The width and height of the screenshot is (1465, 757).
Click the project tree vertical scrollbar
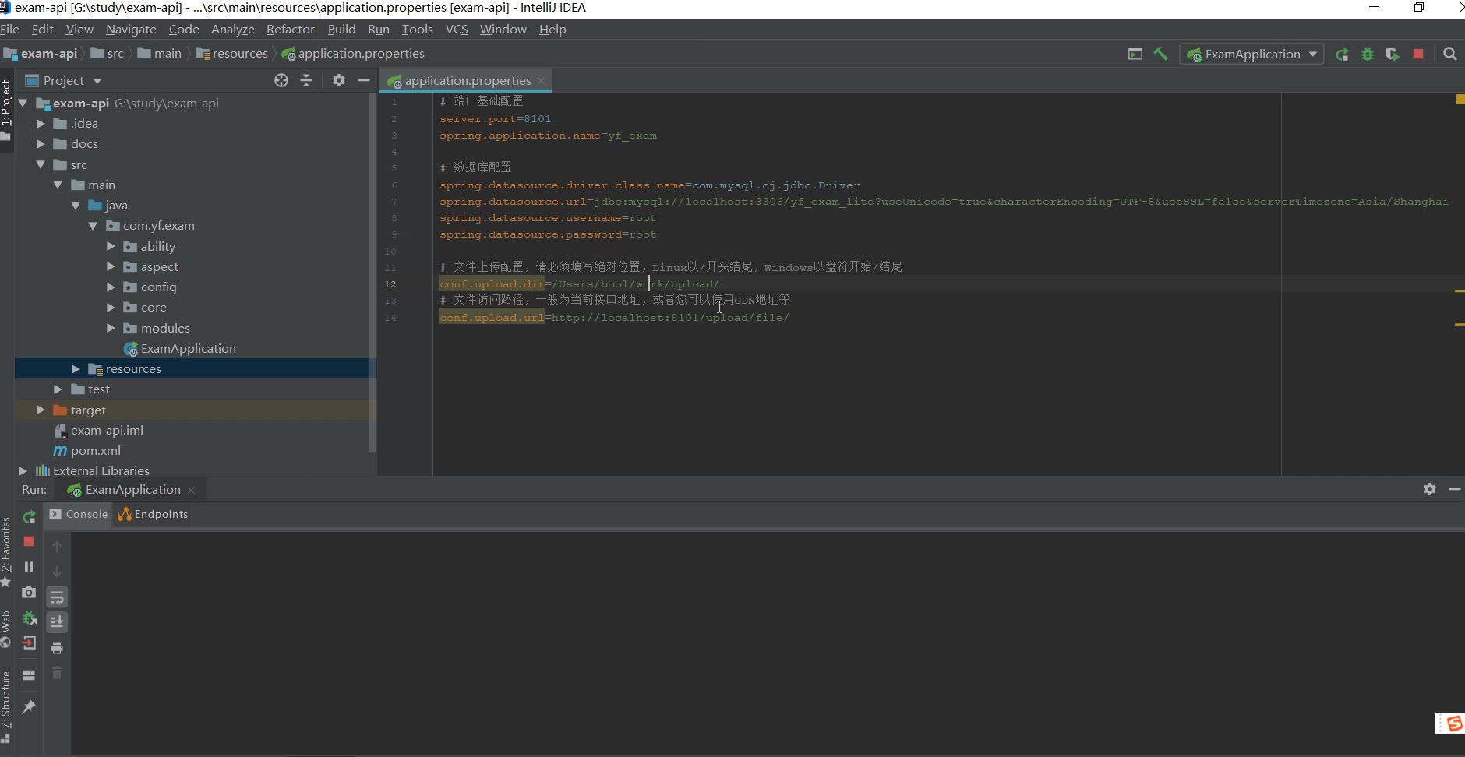(372, 273)
